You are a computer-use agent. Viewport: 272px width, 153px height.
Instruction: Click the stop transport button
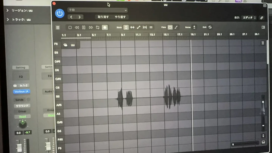pyautogui.click(x=70, y=27)
